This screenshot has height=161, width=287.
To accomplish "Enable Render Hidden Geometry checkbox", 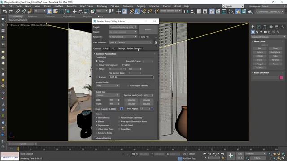I will tap(119, 118).
